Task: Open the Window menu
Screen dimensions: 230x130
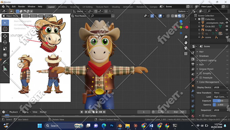Action: [31, 7]
